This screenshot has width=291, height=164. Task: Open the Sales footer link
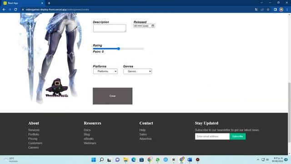pyautogui.click(x=143, y=134)
